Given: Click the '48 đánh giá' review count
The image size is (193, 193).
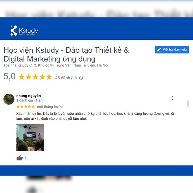Looking at the screenshot, I should [x=66, y=78].
